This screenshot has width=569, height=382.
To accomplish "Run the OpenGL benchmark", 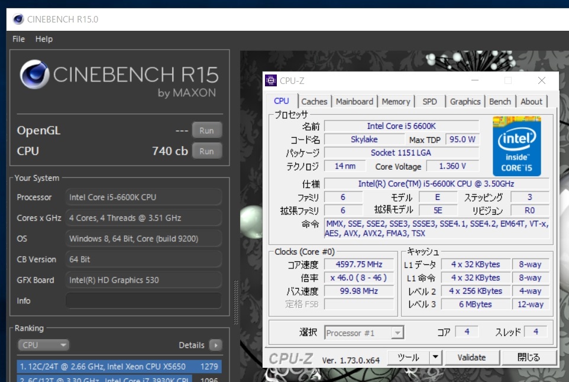I will [207, 130].
